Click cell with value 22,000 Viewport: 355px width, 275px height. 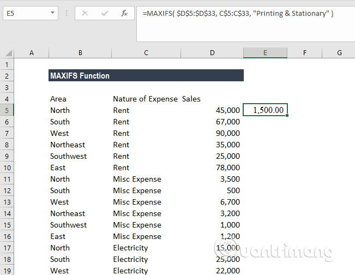212,271
